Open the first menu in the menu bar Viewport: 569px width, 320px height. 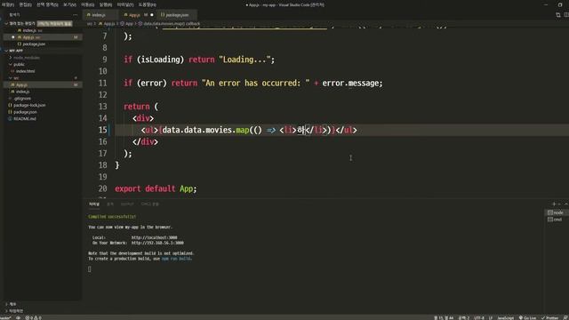pos(7,4)
